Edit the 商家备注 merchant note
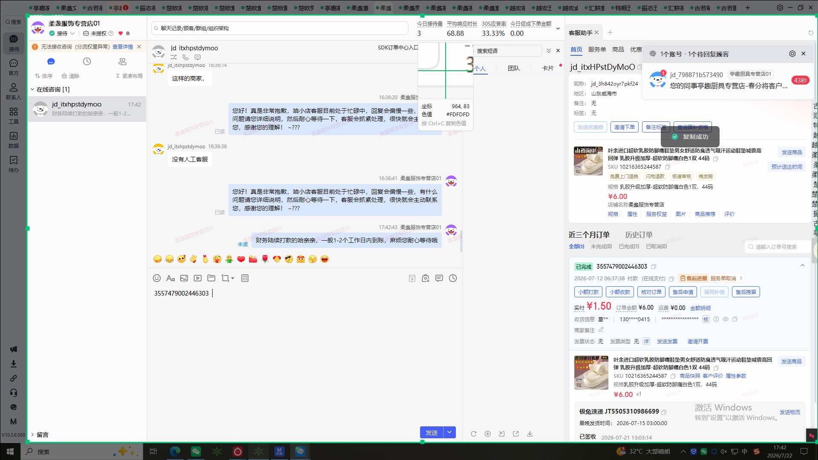Image resolution: width=818 pixels, height=460 pixels. point(601,330)
